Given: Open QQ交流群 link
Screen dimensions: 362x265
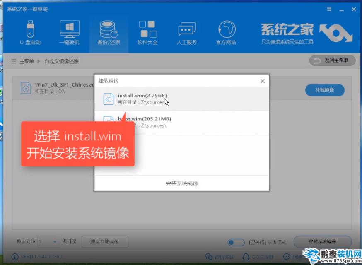Looking at the screenshot, I should (258, 257).
